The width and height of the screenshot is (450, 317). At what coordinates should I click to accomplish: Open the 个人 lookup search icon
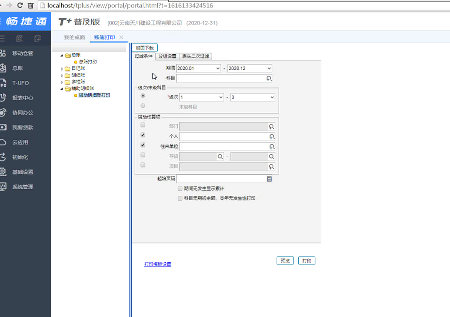click(x=272, y=136)
